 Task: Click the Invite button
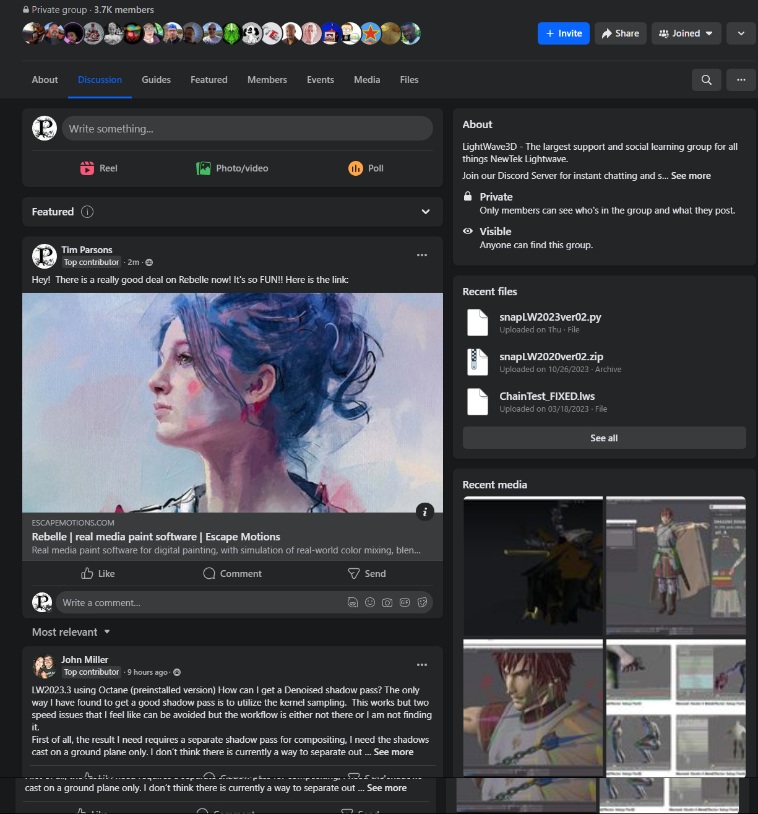click(x=564, y=33)
